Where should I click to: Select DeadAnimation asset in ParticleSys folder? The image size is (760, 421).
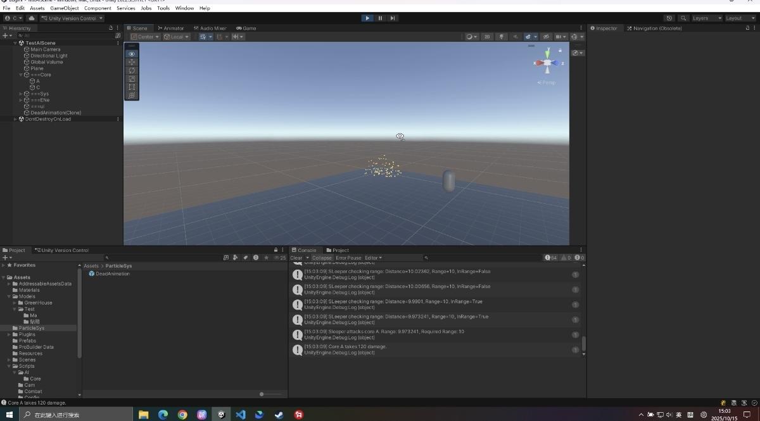(112, 273)
